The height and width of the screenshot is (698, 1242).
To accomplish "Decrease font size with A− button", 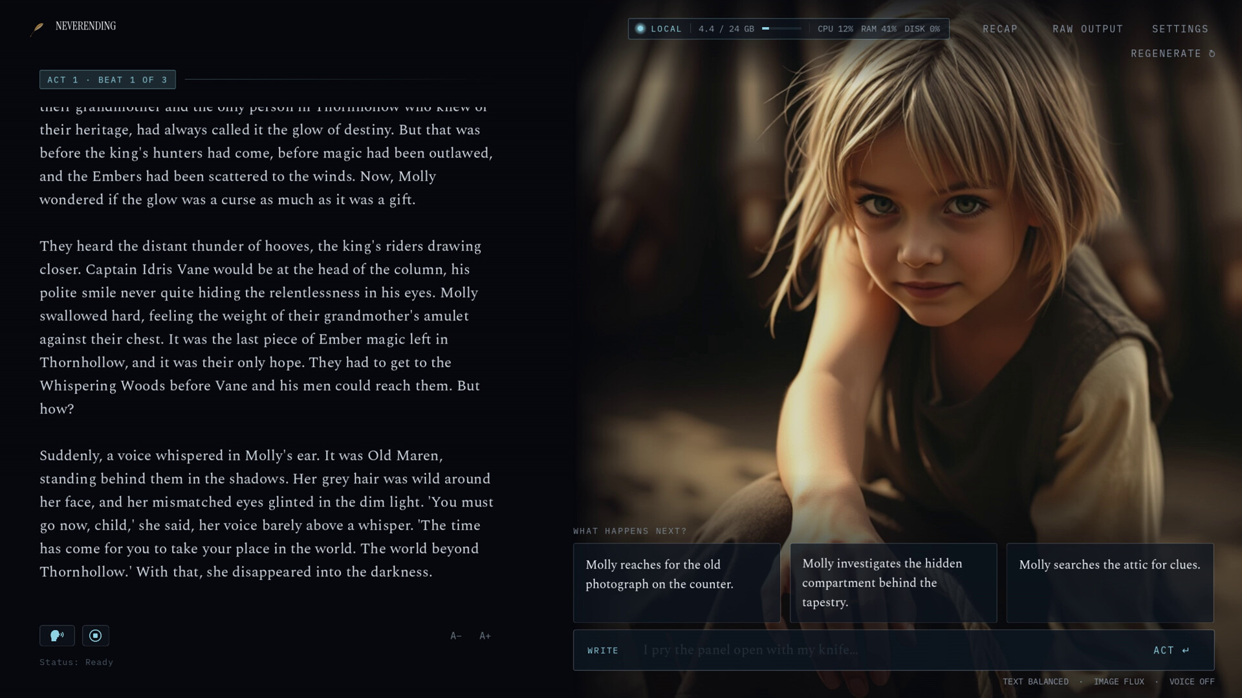I will pos(456,636).
